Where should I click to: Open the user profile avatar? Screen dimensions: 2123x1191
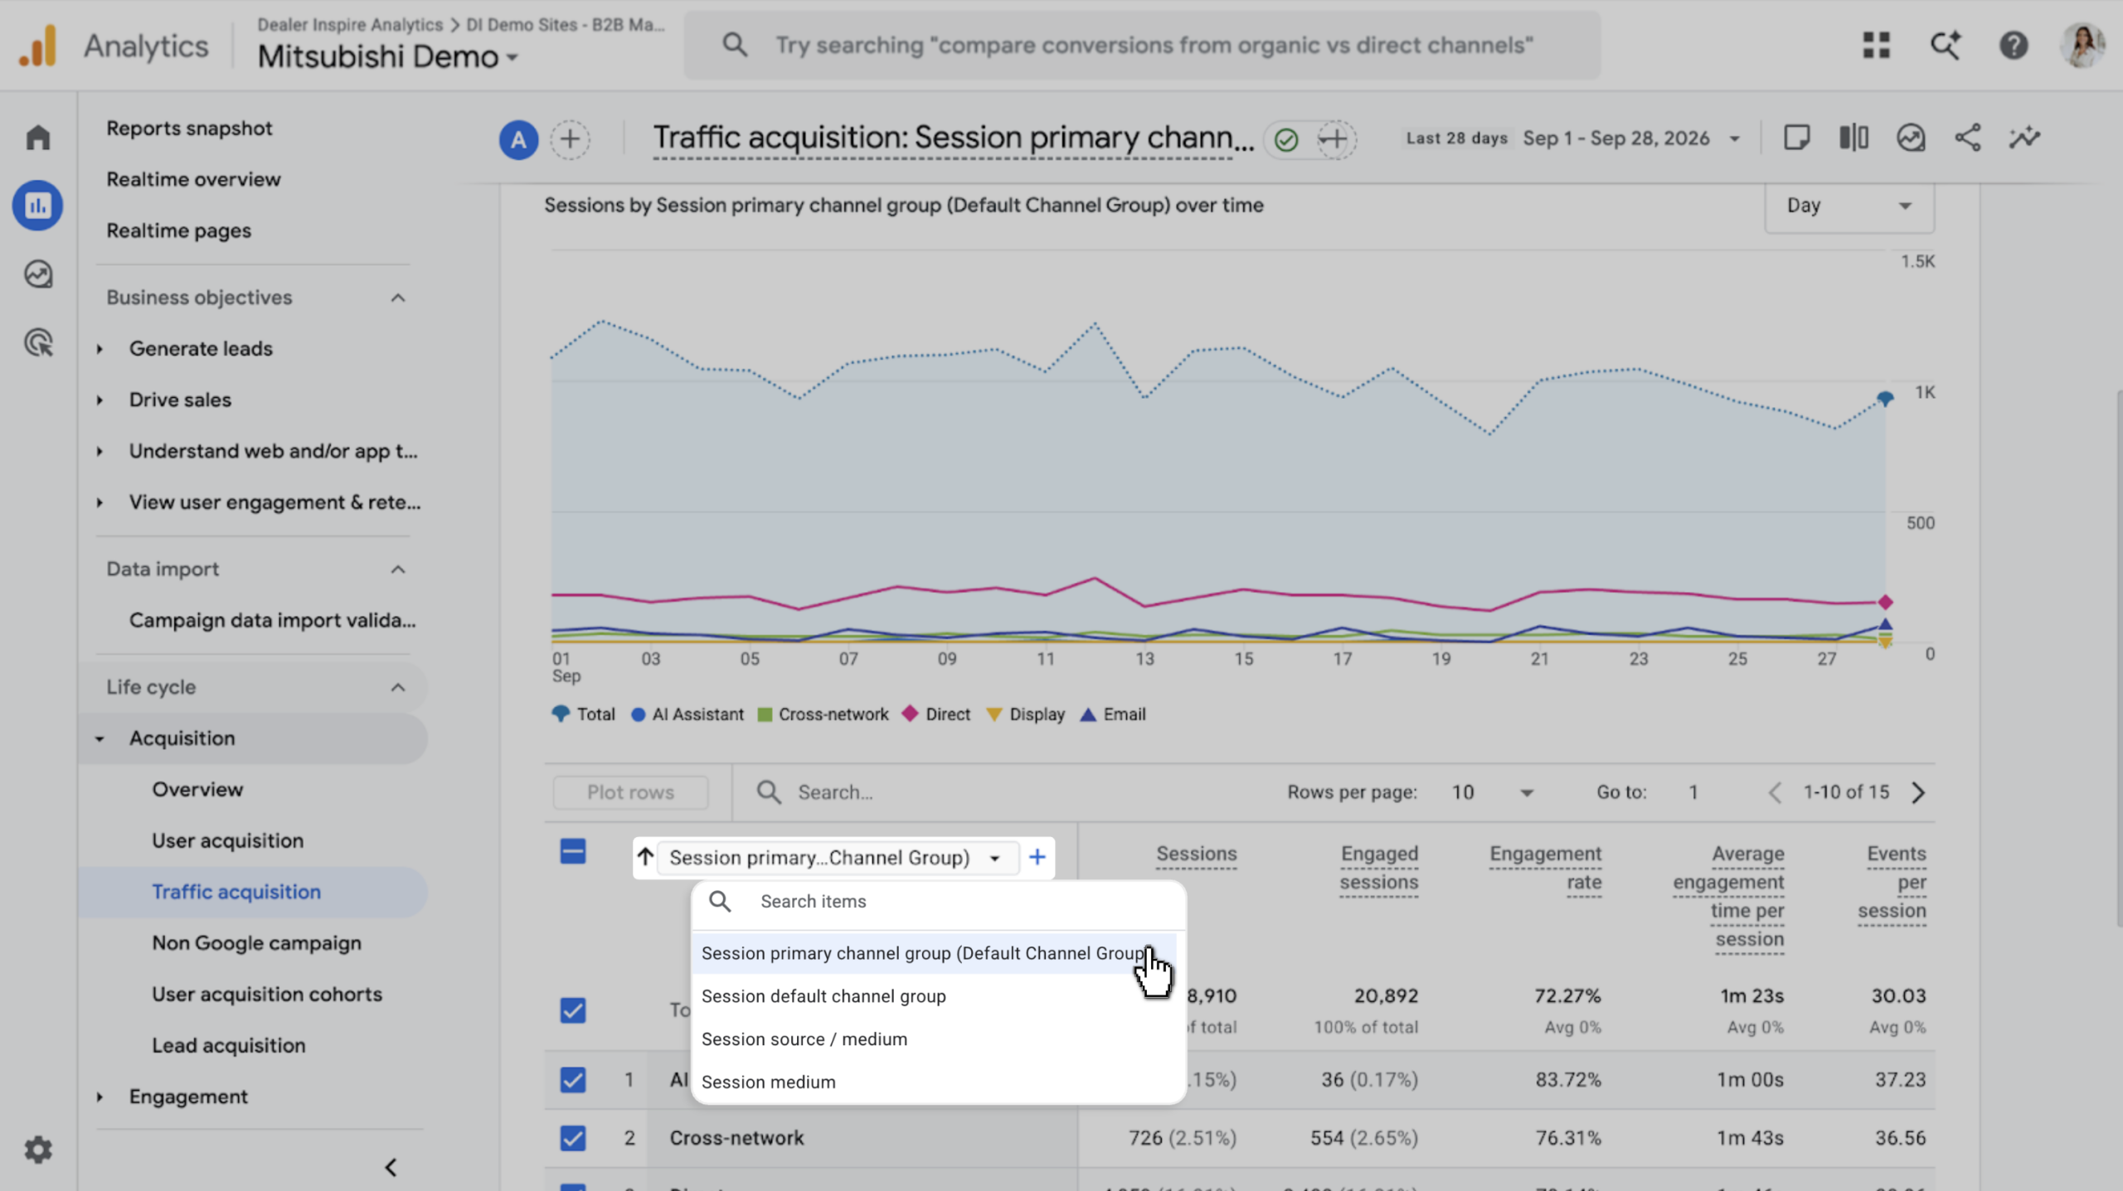tap(2082, 45)
